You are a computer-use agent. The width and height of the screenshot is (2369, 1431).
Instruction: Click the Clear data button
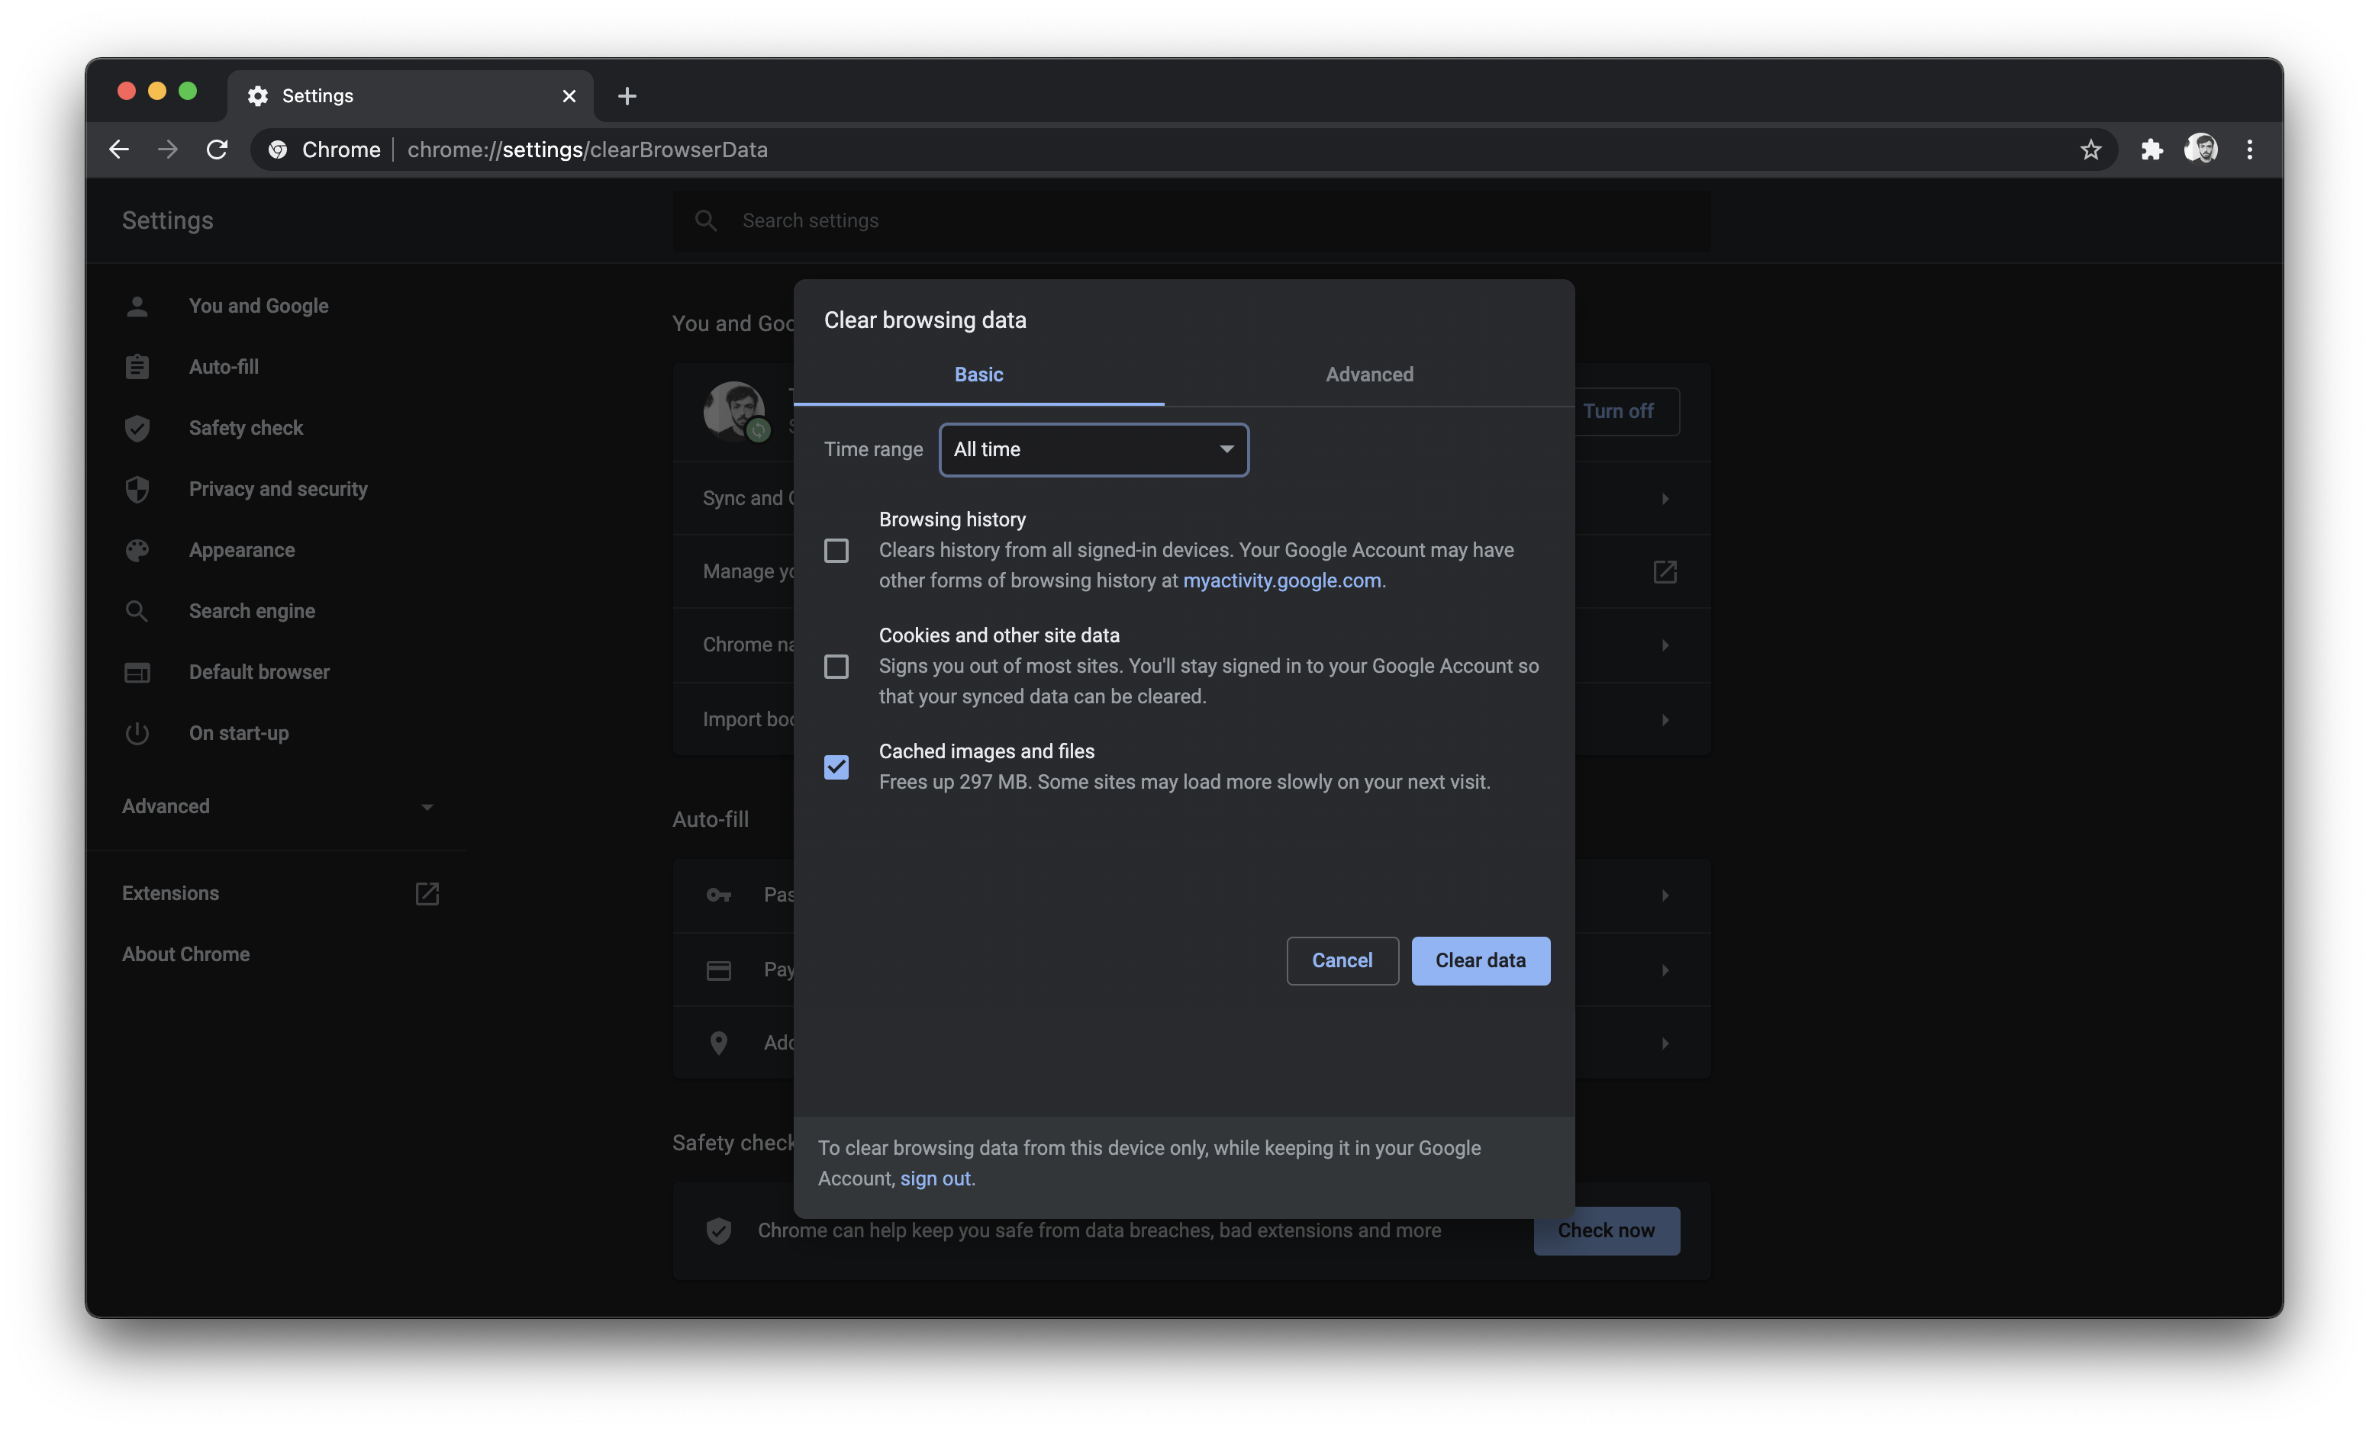(x=1478, y=960)
